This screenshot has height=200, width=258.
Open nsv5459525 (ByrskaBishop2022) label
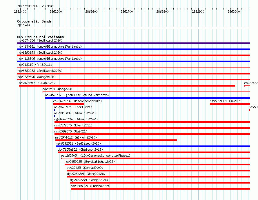[90, 162]
